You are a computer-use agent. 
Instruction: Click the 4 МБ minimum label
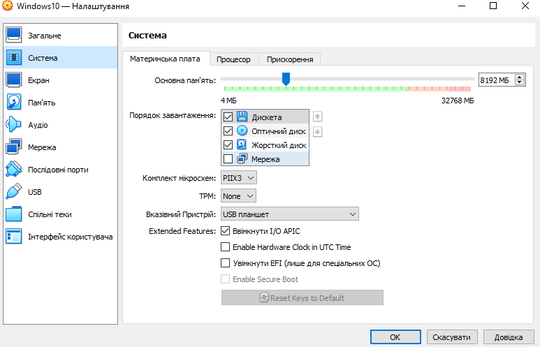tap(228, 101)
